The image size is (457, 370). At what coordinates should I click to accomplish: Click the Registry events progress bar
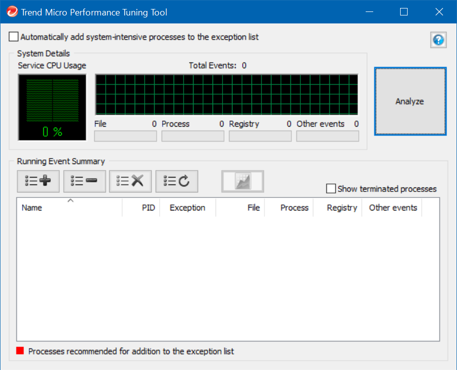pos(260,136)
